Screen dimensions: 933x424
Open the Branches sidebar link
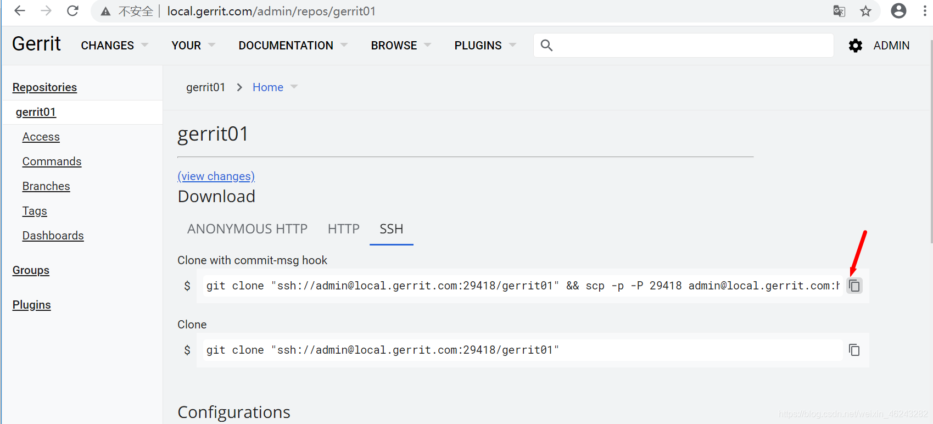[x=46, y=186]
